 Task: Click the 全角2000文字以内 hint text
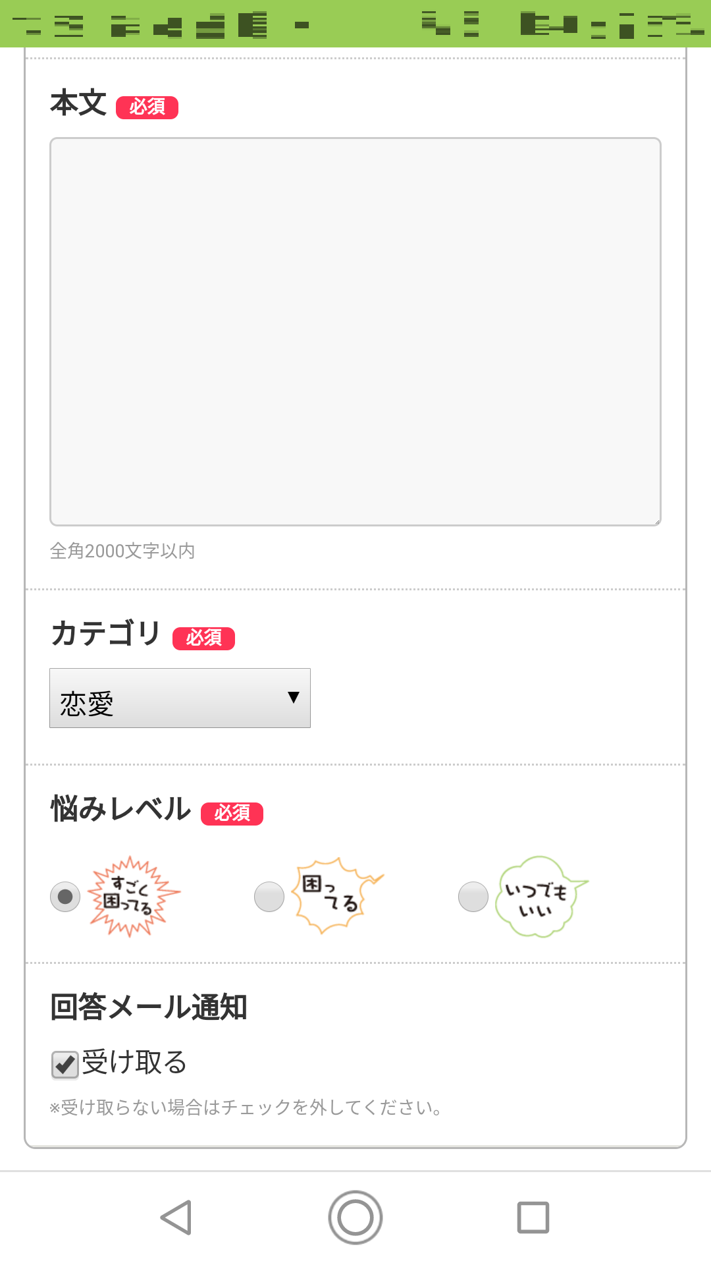click(x=122, y=551)
